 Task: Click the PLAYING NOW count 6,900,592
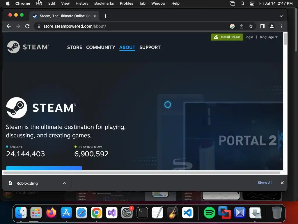(x=91, y=154)
